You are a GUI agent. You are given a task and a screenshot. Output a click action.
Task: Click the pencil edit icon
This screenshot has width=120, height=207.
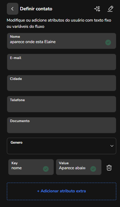pos(110,9)
